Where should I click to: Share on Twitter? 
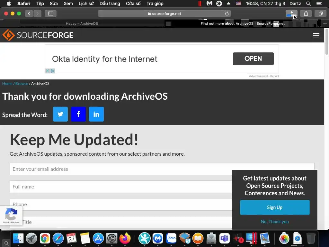point(60,114)
